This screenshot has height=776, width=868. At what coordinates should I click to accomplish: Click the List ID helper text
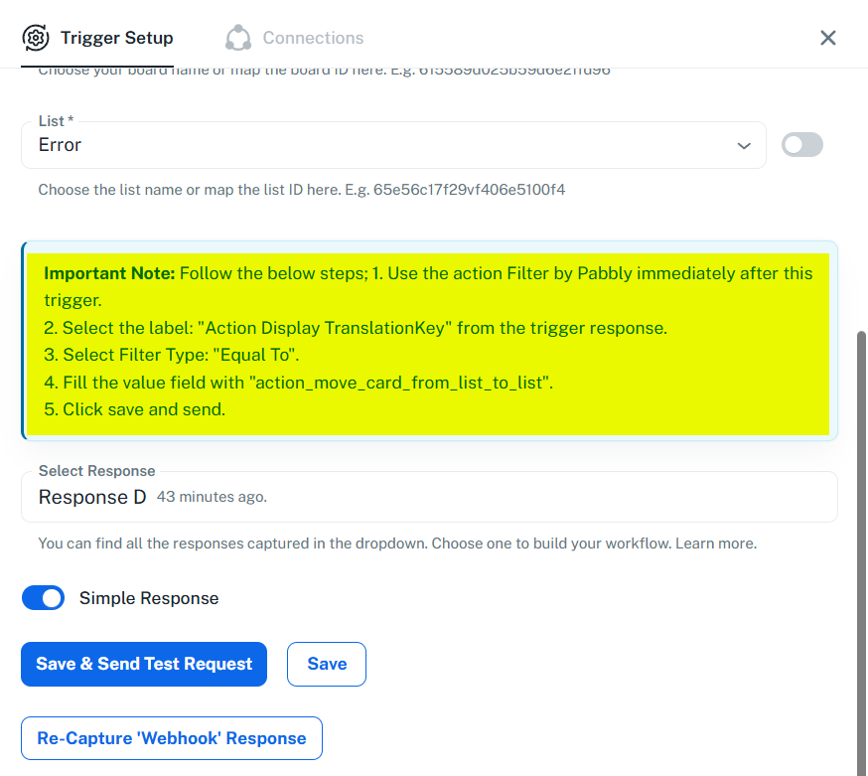click(x=301, y=189)
